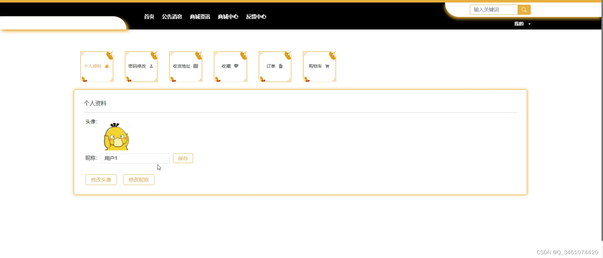
Task: Open 商城资讯 navigation item
Action: 200,17
